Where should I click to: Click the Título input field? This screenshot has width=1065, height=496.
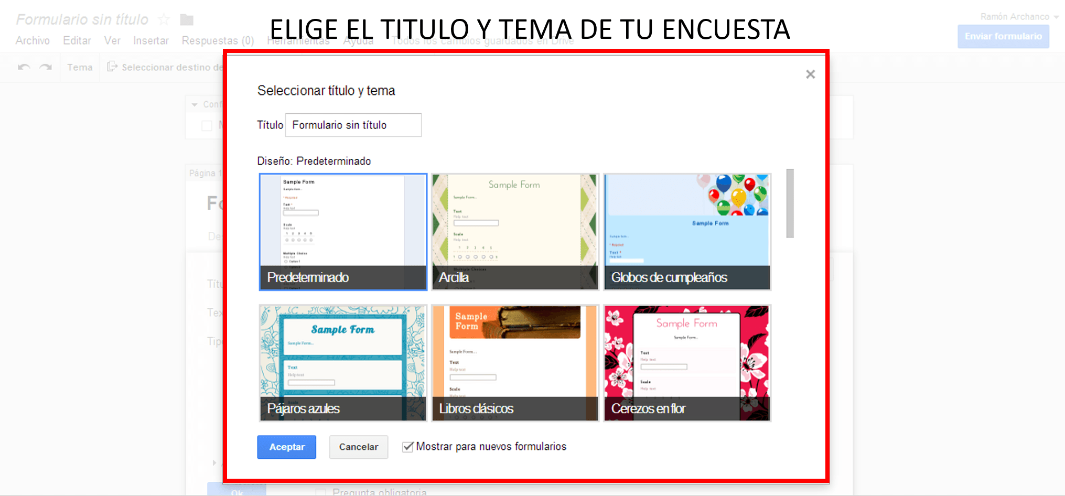[x=353, y=125]
